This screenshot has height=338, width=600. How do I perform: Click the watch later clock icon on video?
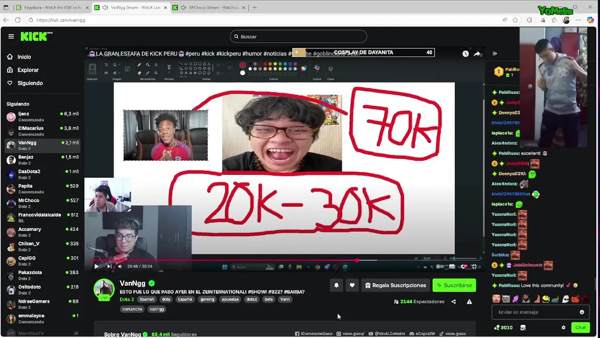tap(465, 54)
